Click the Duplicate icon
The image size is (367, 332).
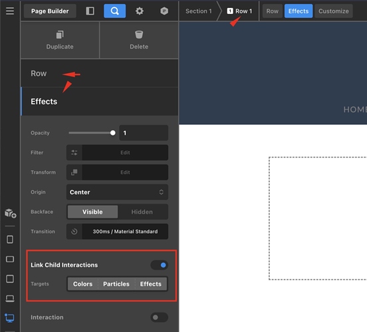[x=60, y=35]
